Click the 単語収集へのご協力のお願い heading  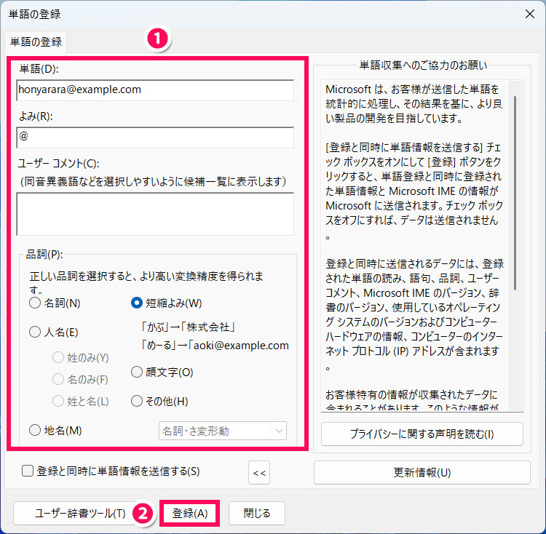(x=423, y=65)
